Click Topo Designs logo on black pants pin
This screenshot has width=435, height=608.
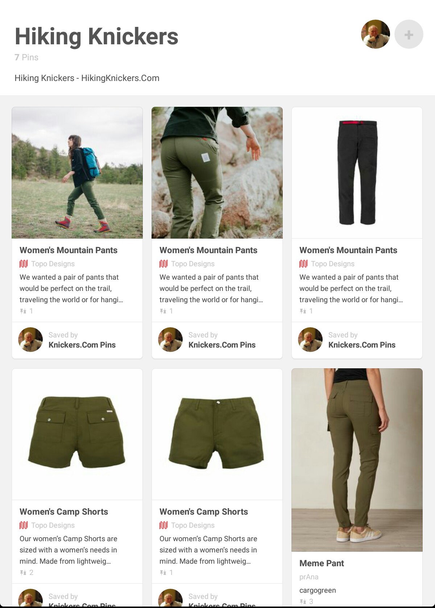303,264
